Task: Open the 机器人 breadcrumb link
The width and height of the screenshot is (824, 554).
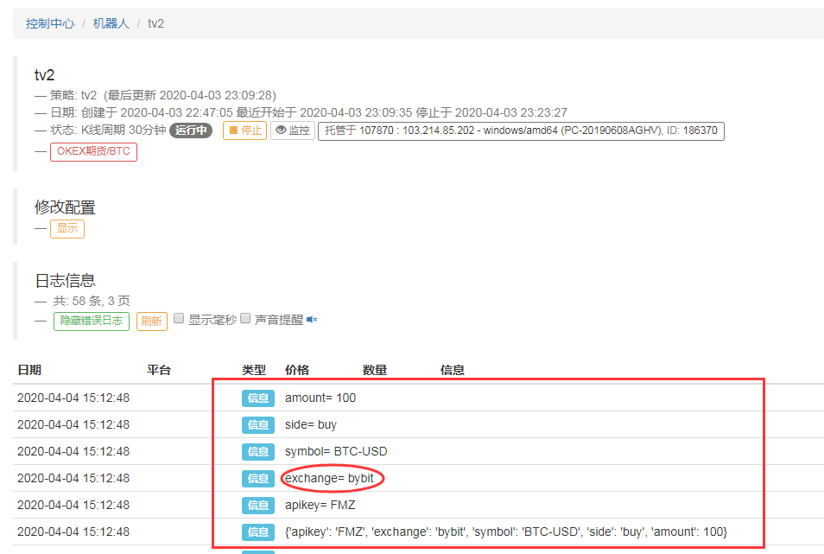Action: point(111,23)
